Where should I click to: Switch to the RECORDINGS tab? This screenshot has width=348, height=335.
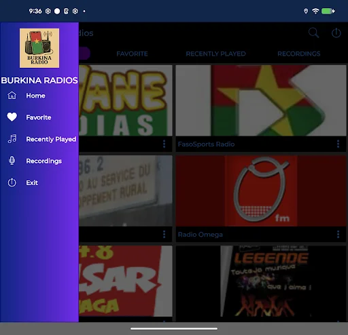(299, 54)
